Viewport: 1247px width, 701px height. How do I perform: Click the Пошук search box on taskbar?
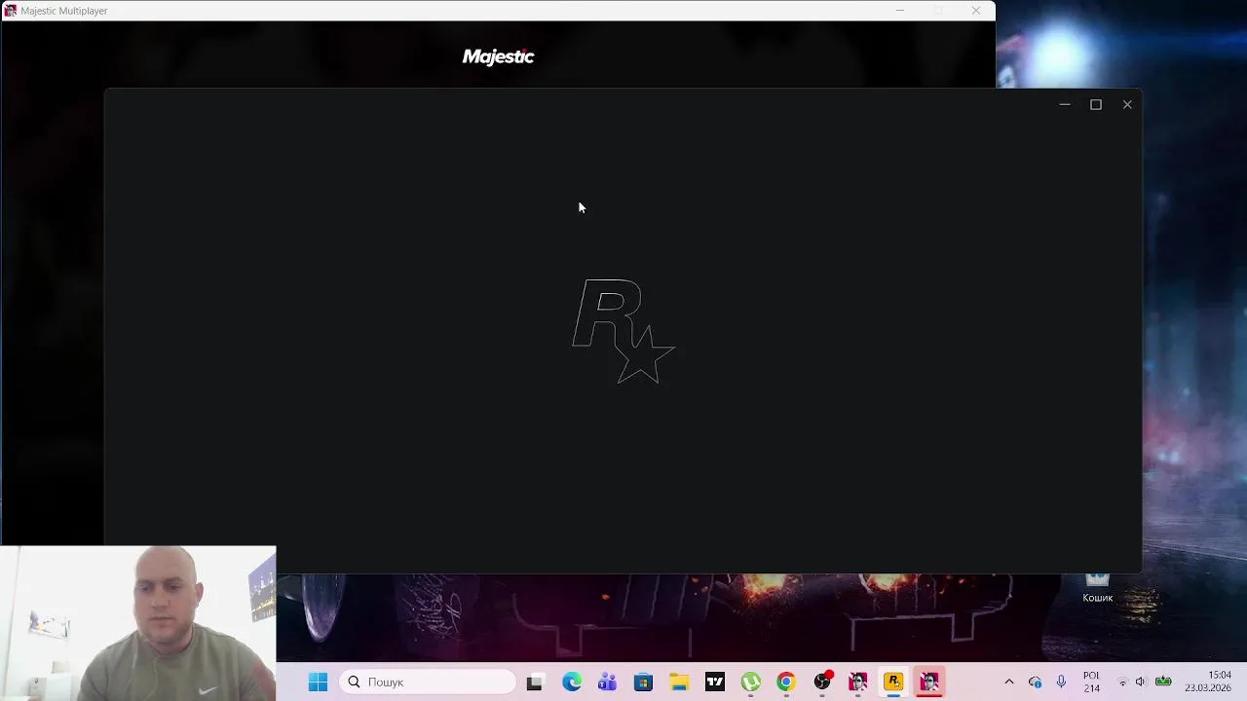tap(428, 682)
